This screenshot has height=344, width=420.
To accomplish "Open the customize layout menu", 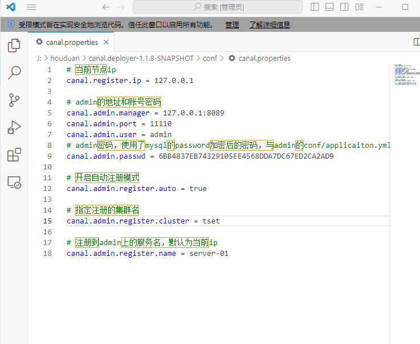I will pos(359,7).
